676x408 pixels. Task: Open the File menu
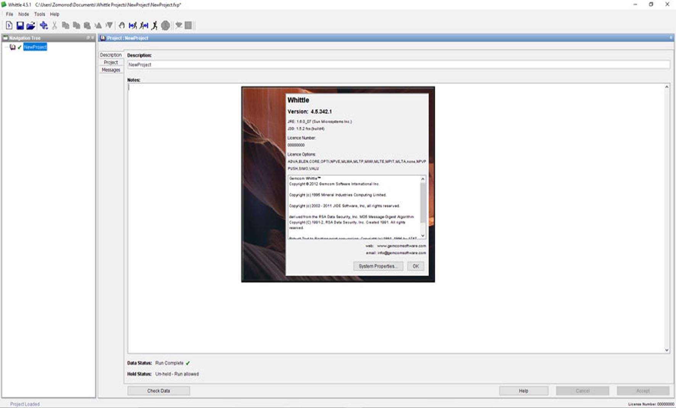10,14
